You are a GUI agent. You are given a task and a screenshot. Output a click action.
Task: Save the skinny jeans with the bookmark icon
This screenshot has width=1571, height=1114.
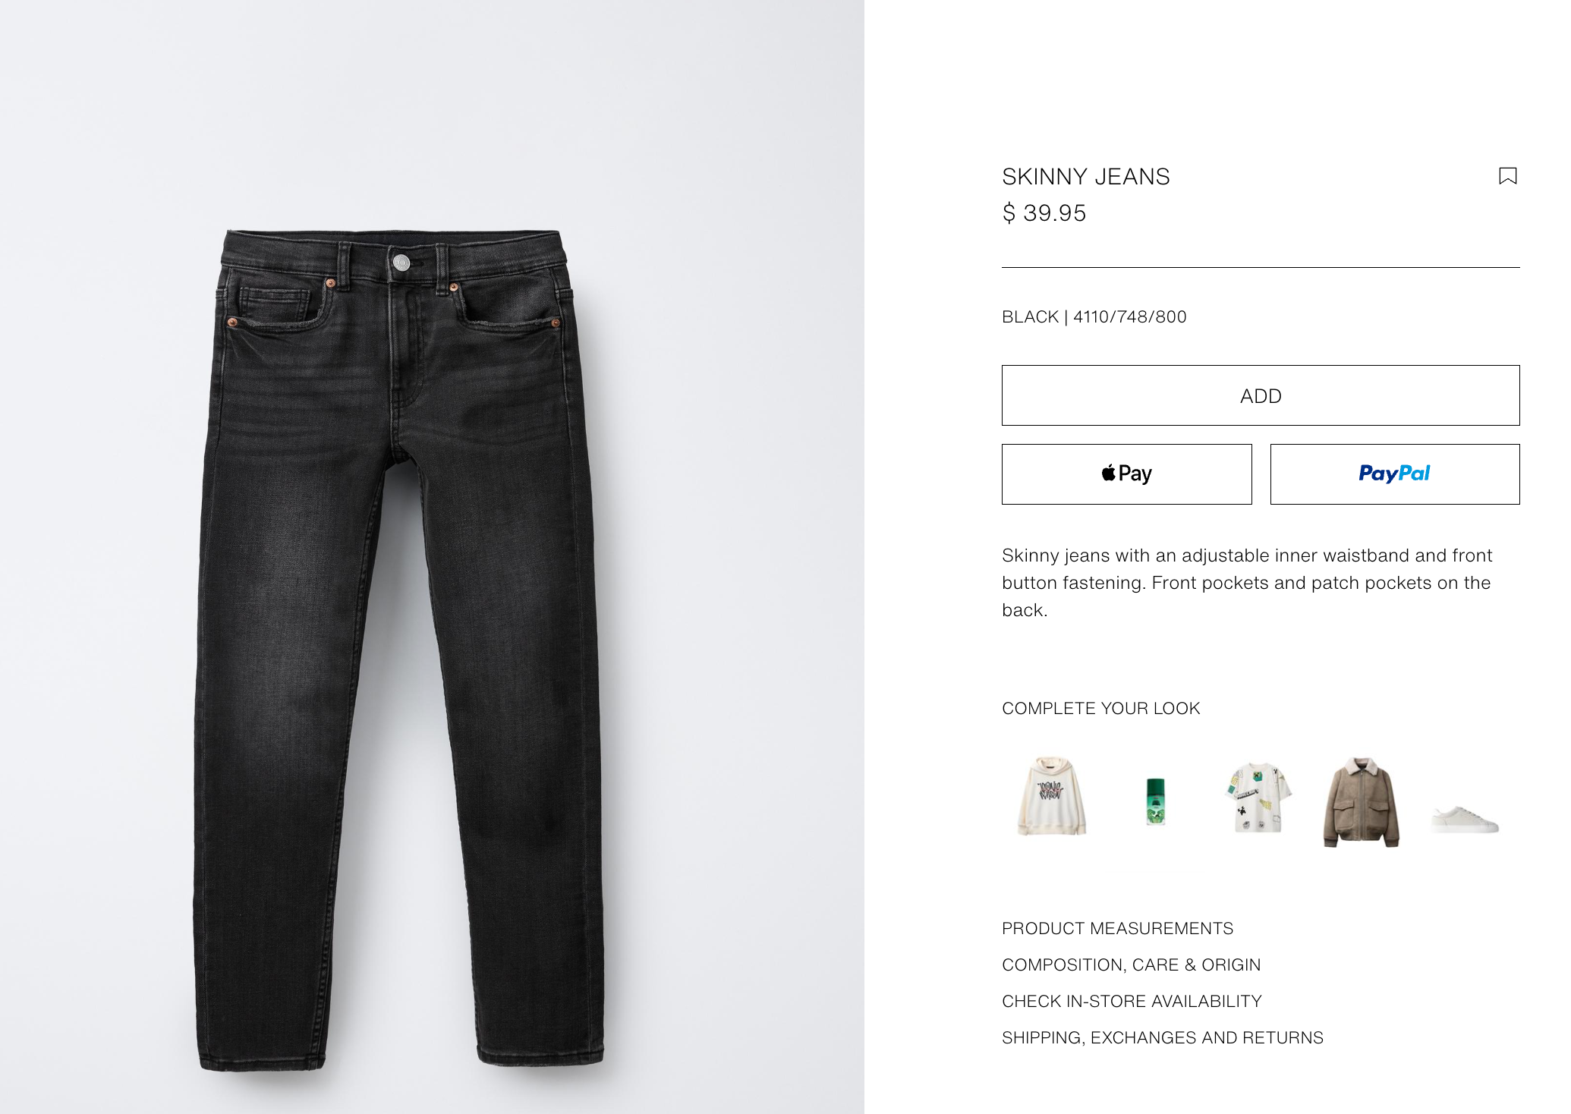tap(1507, 176)
